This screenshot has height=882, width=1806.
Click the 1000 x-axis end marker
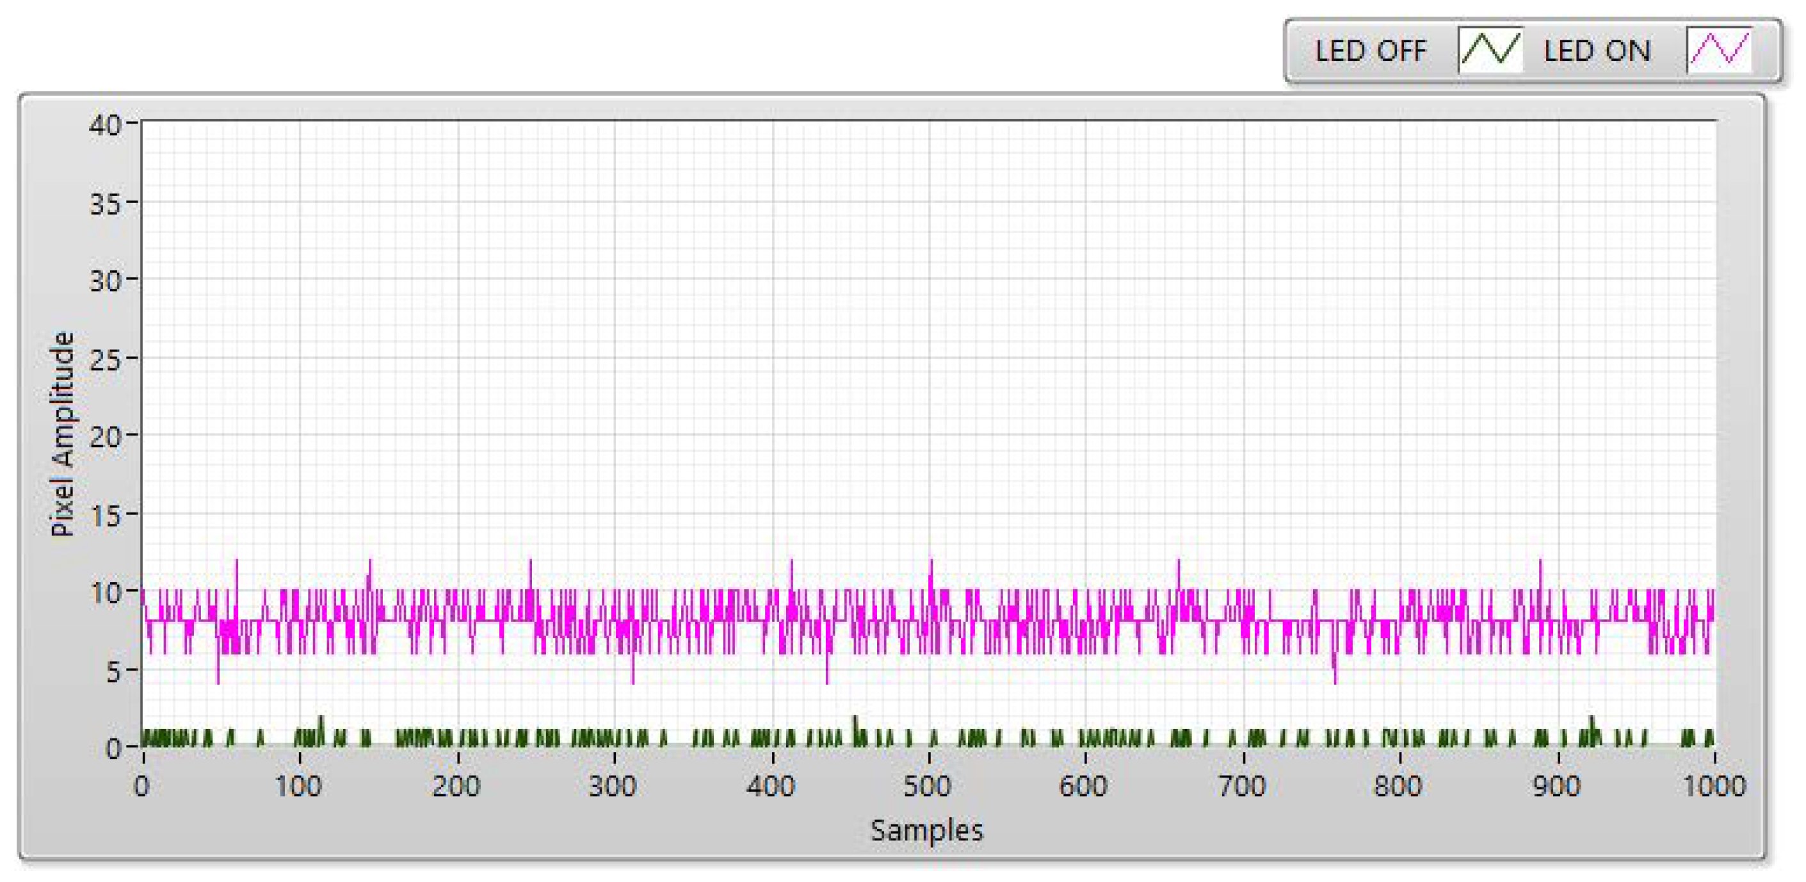tap(1714, 786)
